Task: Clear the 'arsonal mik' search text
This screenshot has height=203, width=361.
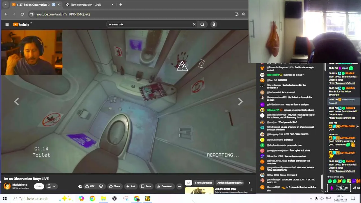Action: click(194, 24)
